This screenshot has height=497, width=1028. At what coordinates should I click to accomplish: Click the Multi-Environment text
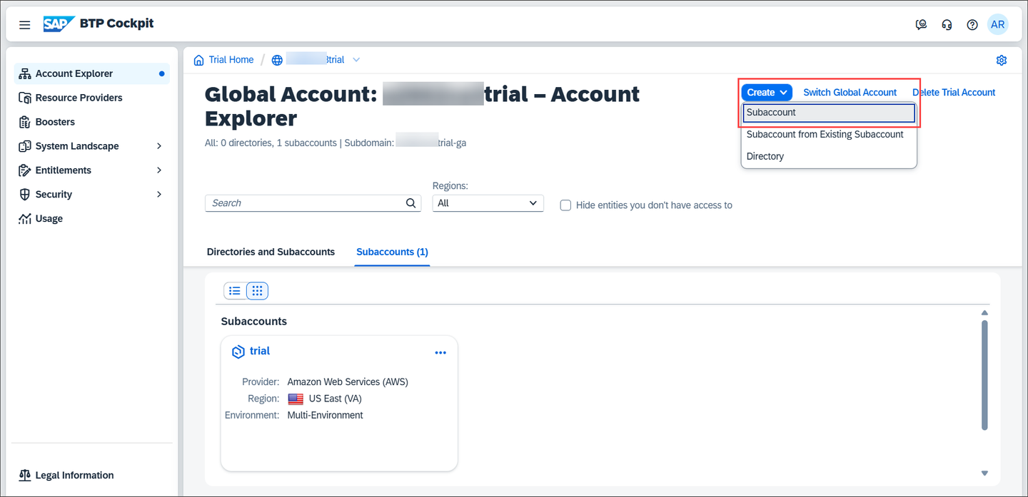coord(325,415)
